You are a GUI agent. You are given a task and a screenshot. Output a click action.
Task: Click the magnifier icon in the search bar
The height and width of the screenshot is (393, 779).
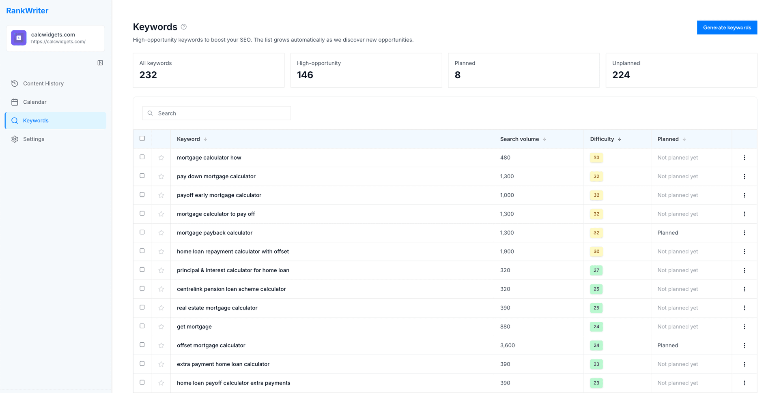[150, 113]
